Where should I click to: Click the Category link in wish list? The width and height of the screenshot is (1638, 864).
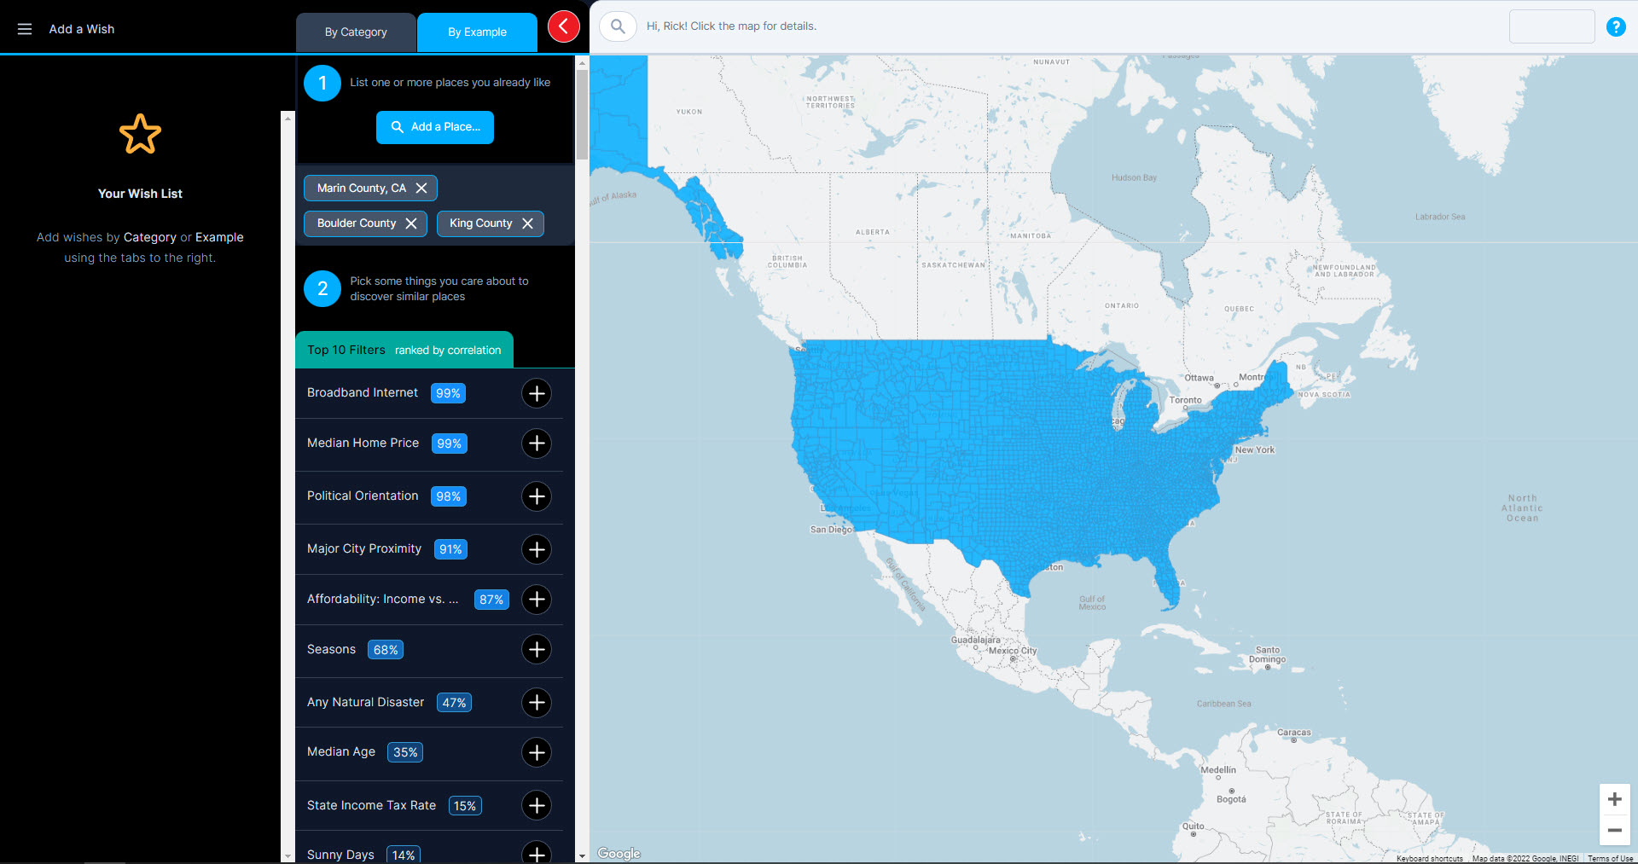pyautogui.click(x=149, y=237)
